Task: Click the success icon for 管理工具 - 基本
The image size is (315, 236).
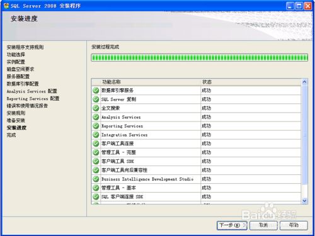Action: (x=96, y=188)
